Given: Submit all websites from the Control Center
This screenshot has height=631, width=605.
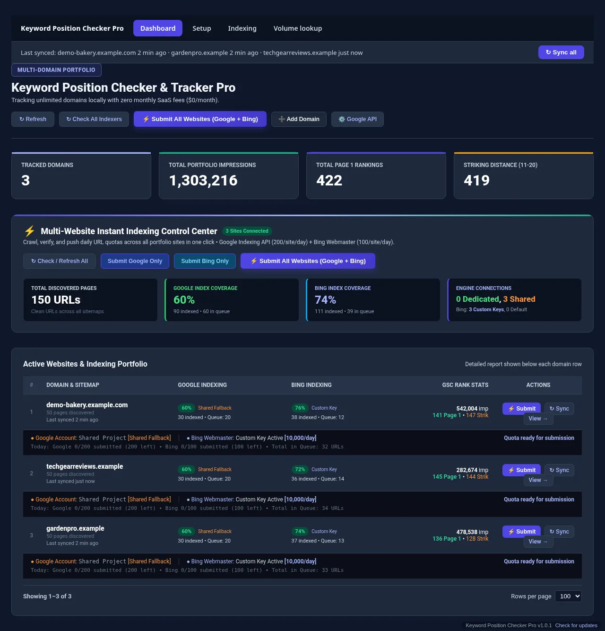Looking at the screenshot, I should coord(308,261).
